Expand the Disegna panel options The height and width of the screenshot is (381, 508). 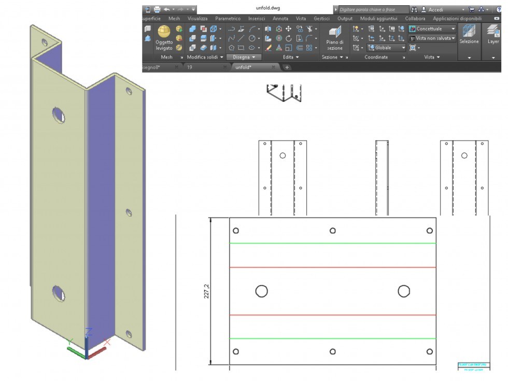point(253,57)
